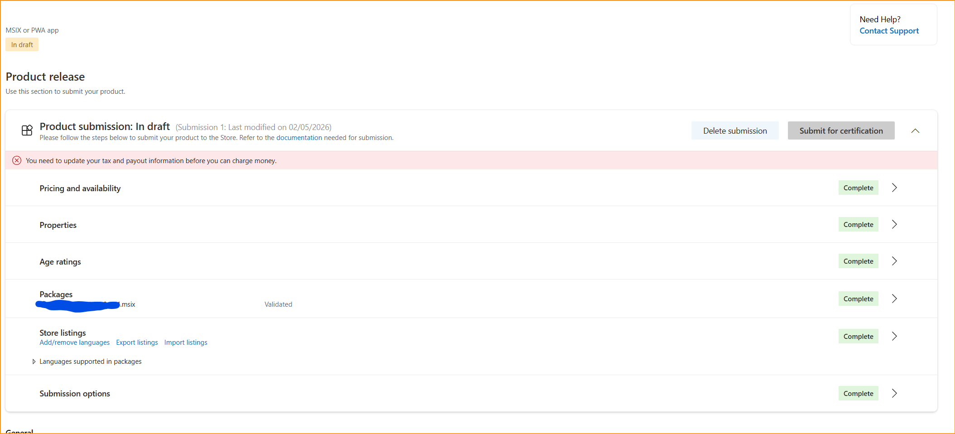Click Delete submission
This screenshot has height=434, width=955.
[735, 130]
